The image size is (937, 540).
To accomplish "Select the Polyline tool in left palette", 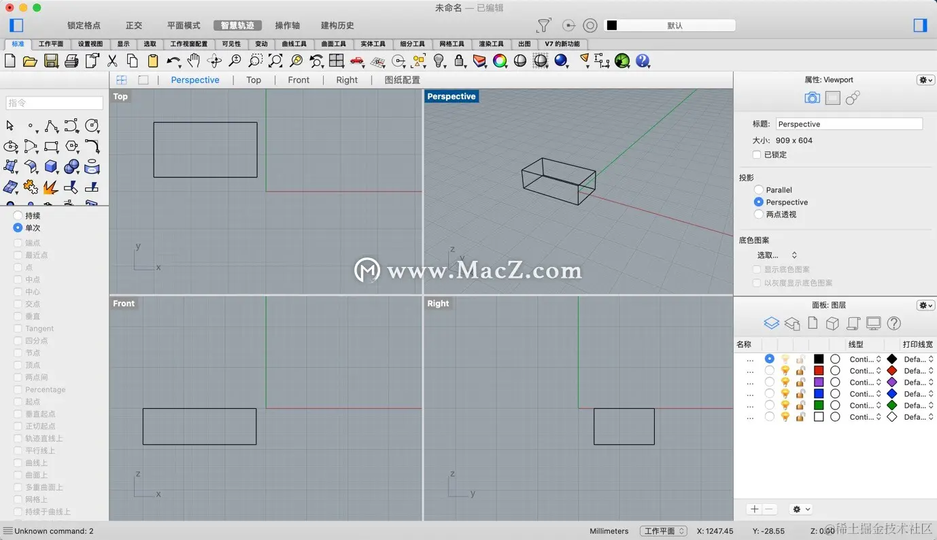I will click(x=51, y=126).
